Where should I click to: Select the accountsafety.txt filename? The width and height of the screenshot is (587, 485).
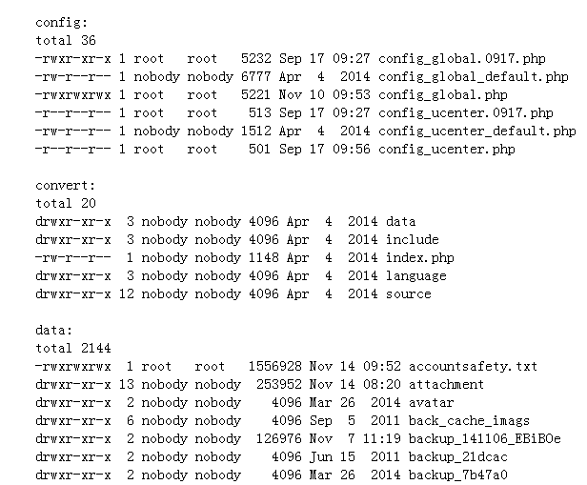click(x=474, y=366)
